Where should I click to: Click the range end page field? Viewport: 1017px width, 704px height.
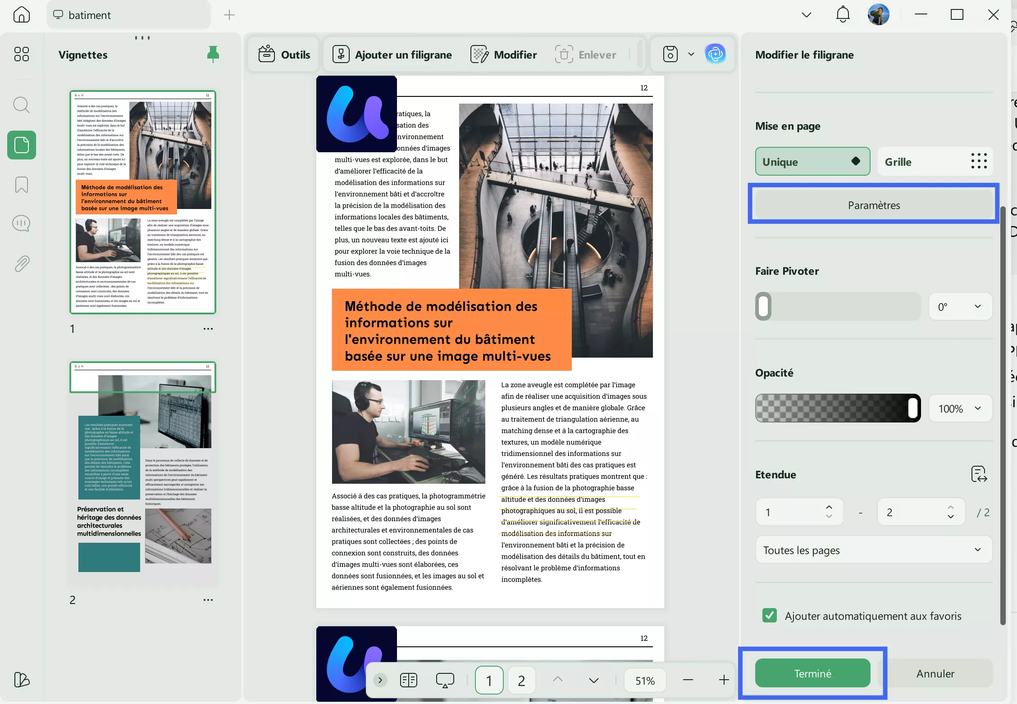click(921, 512)
